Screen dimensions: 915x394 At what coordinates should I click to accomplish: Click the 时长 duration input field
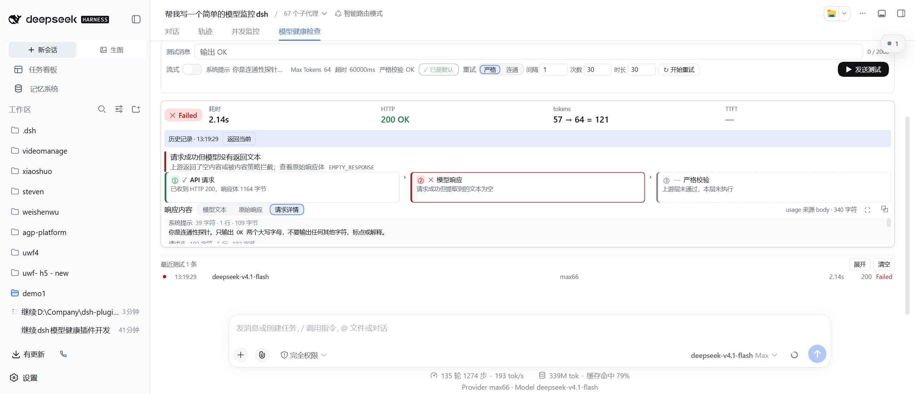641,70
